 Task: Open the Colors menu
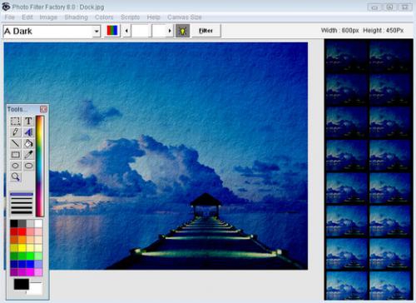[x=104, y=17]
